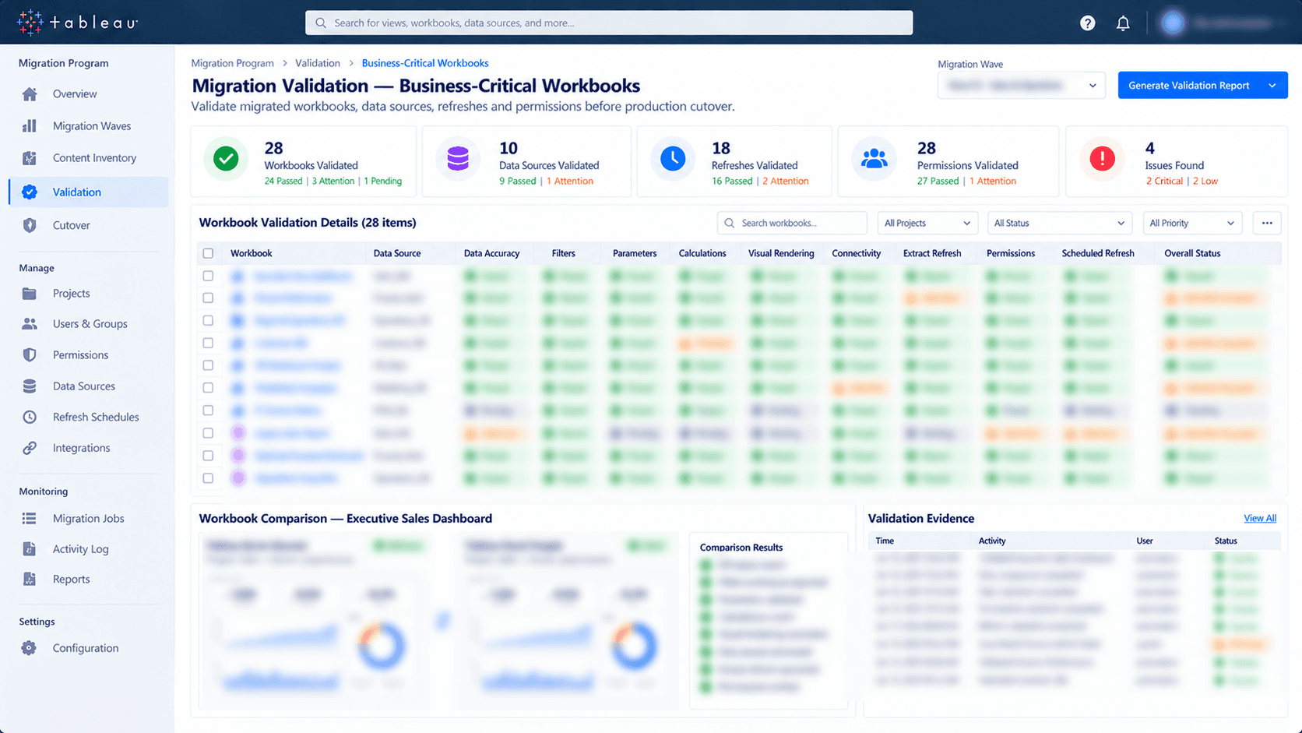Click the "2 Critical" issues text
The height and width of the screenshot is (733, 1302).
[x=1164, y=181]
